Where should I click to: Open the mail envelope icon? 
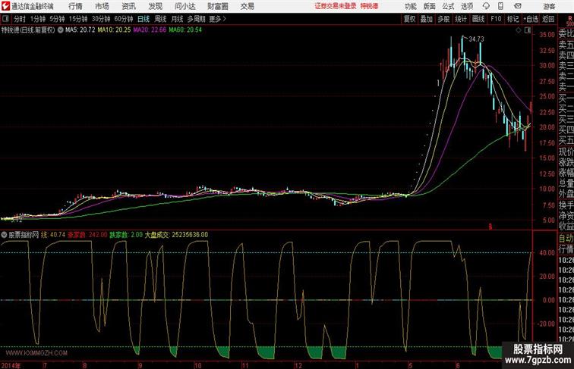(518, 6)
